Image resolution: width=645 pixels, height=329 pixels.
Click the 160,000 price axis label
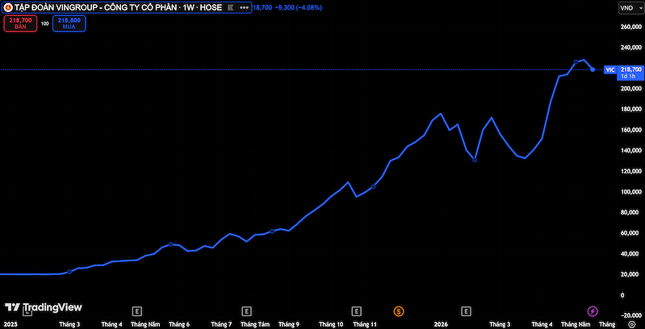click(630, 130)
